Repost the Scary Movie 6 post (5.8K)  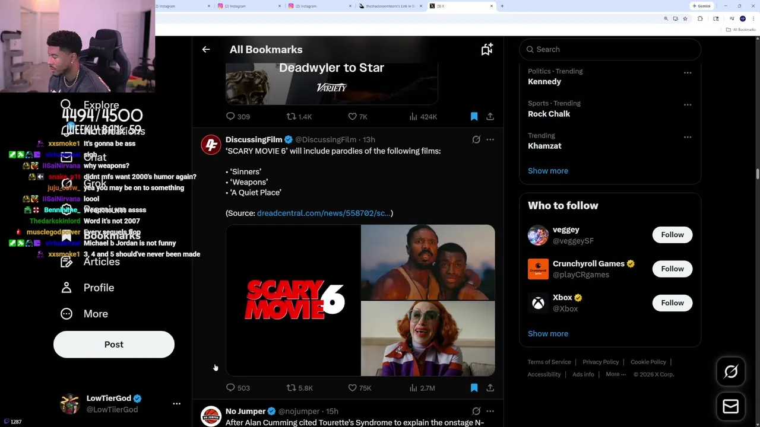coord(300,388)
